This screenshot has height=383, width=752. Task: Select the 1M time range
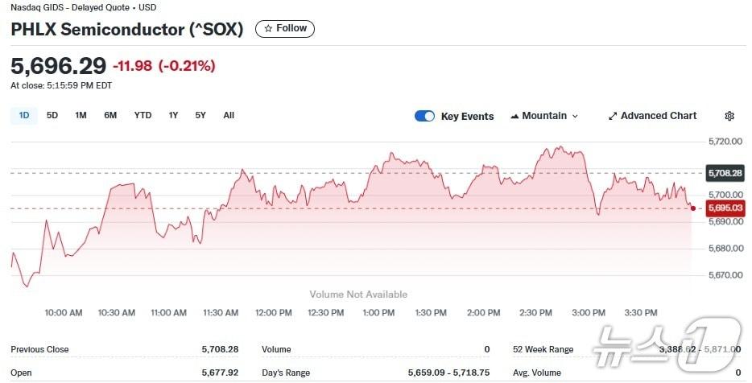tap(81, 115)
